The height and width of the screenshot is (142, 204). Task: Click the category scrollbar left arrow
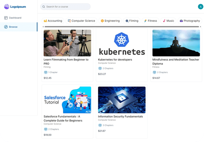pos(43,27)
